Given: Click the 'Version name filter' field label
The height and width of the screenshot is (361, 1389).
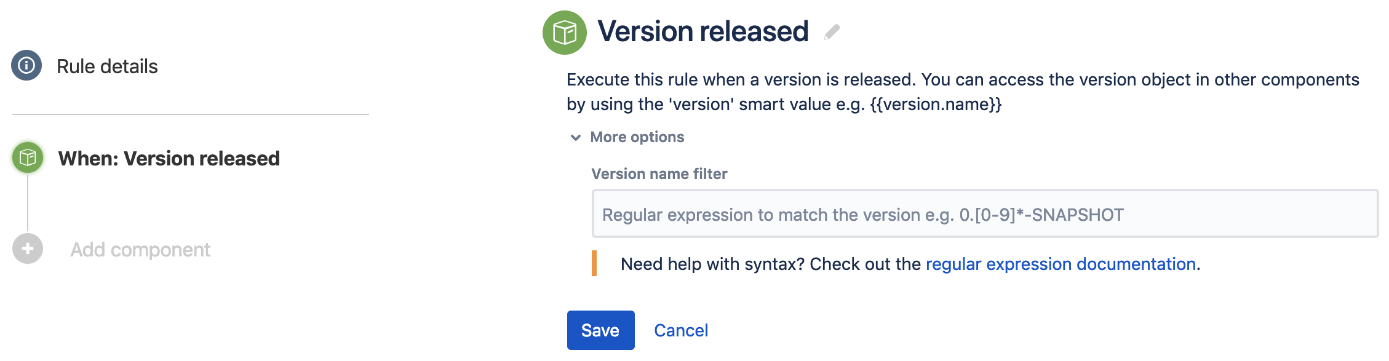Looking at the screenshot, I should click(x=659, y=174).
